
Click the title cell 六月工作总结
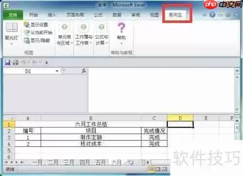[91, 124]
